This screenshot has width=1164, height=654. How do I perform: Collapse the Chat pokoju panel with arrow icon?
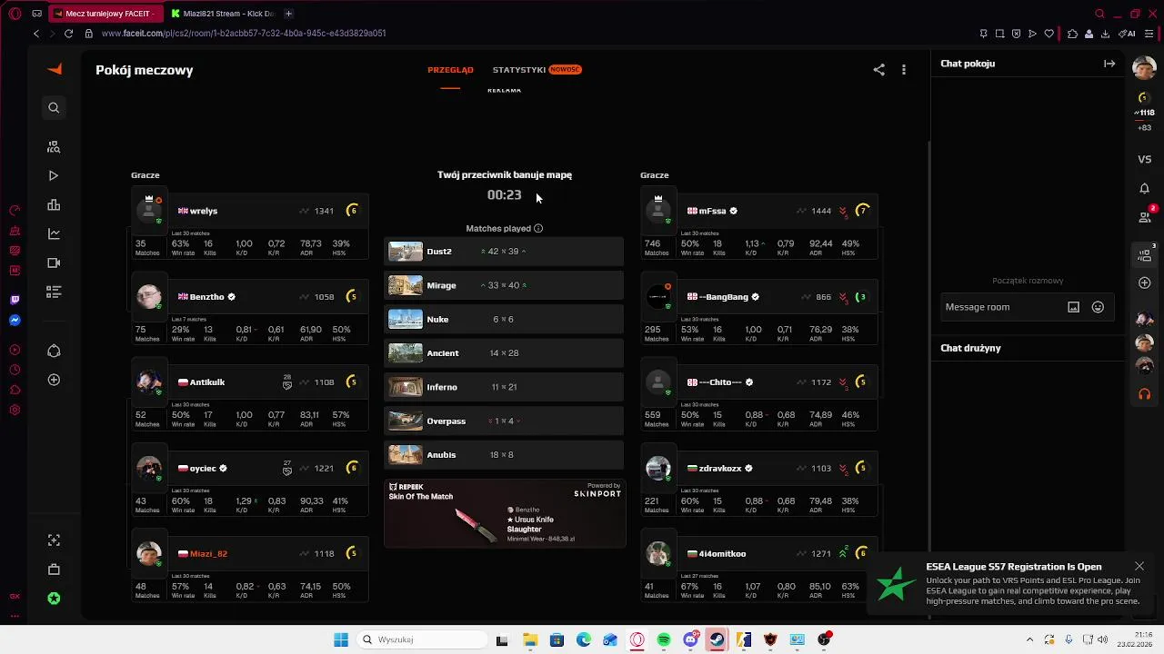[1109, 64]
